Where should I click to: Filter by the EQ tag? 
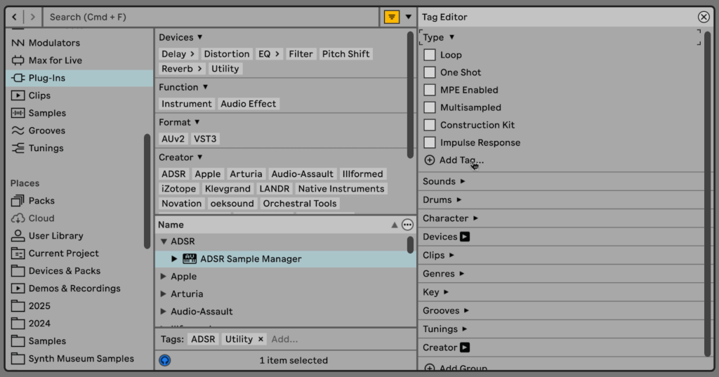point(269,53)
